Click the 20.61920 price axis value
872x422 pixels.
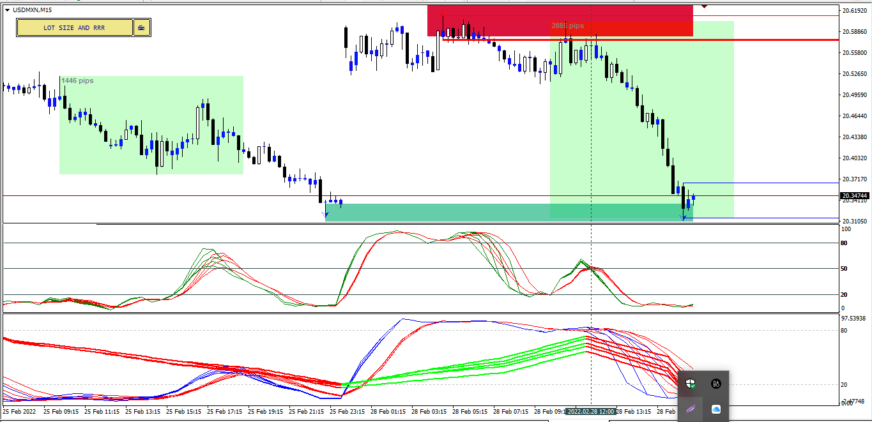point(855,11)
